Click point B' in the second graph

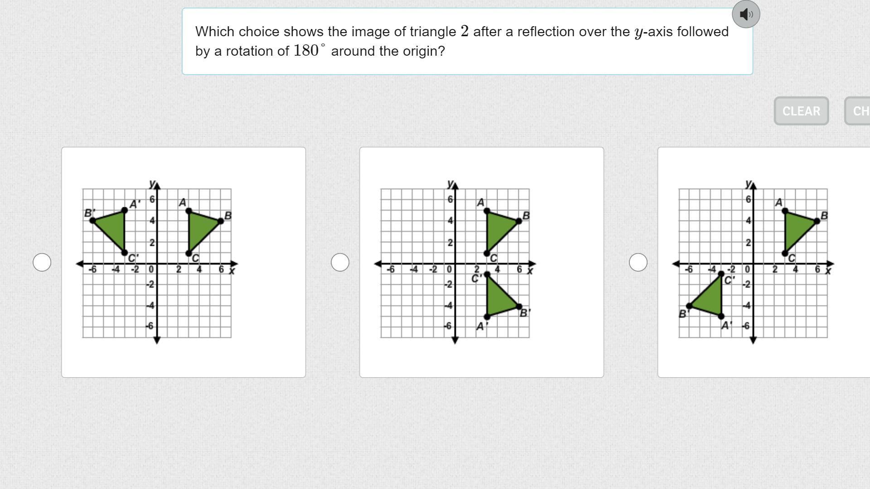(519, 307)
